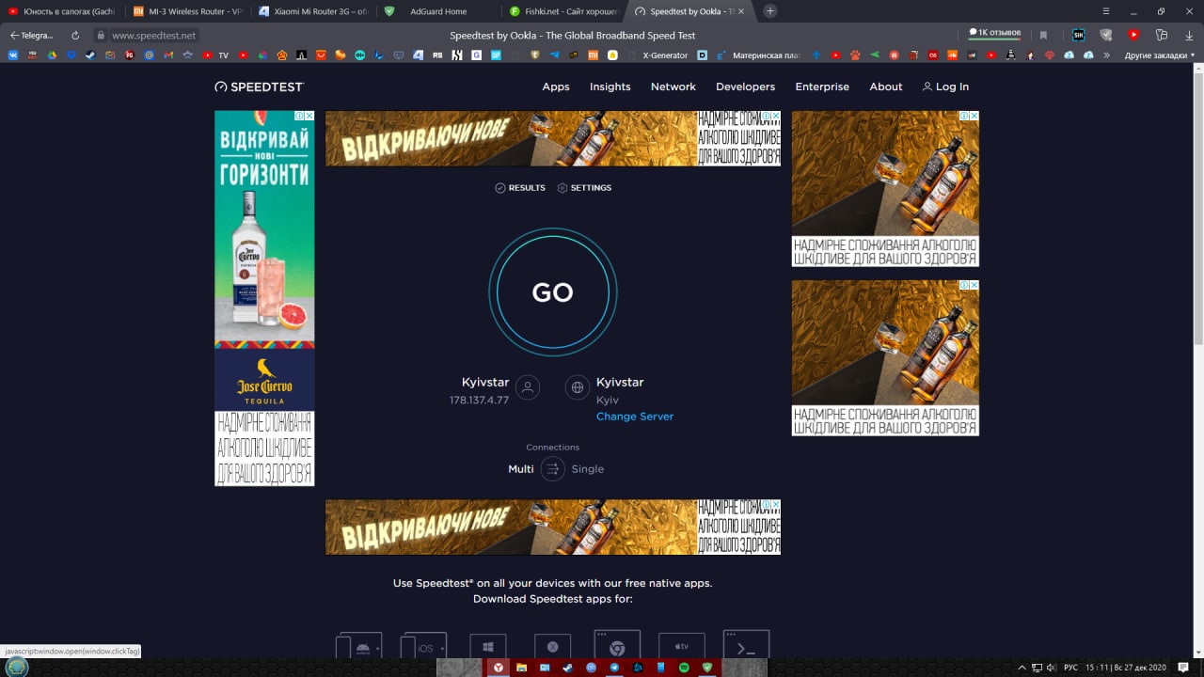This screenshot has height=677, width=1204.
Task: Click the globe server icon
Action: [578, 387]
